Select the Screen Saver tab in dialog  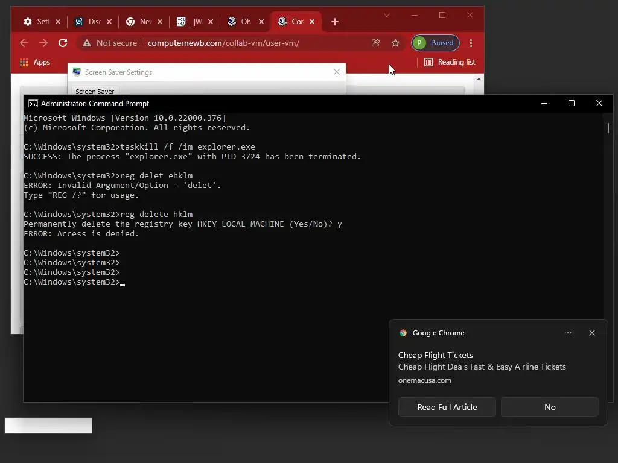[95, 92]
